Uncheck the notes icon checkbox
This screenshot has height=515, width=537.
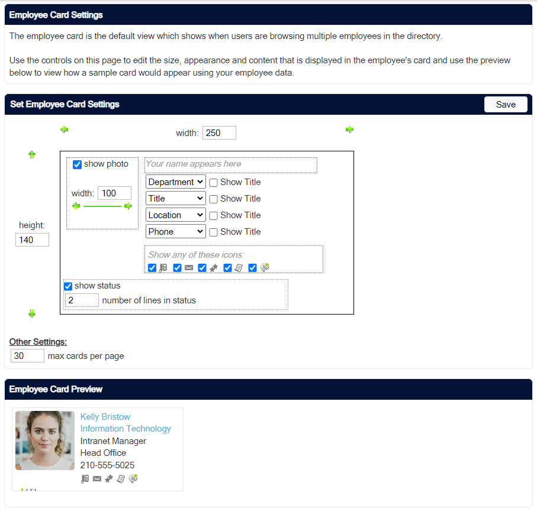click(x=227, y=268)
